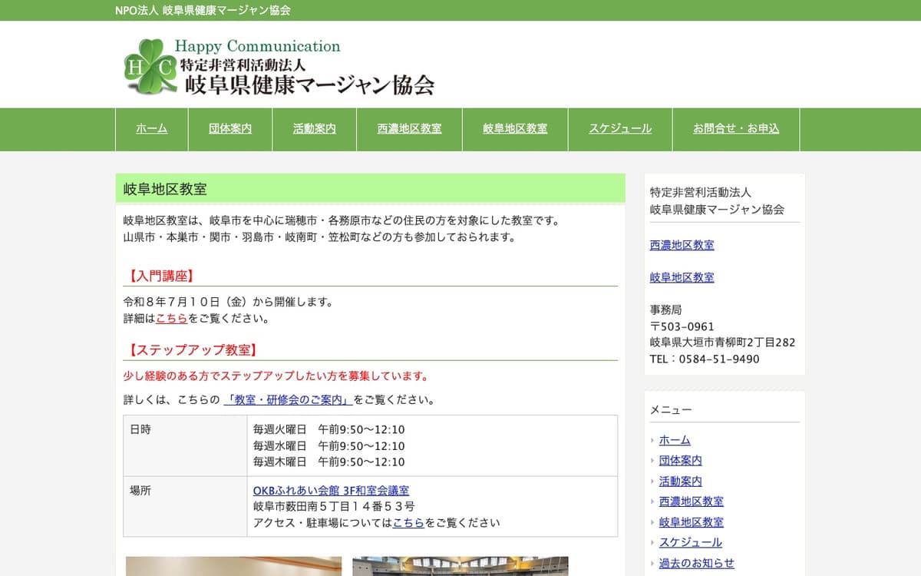This screenshot has height=576, width=921.
Task: Select 岐阜地区教室 in the green navigation bar
Action: coord(516,129)
